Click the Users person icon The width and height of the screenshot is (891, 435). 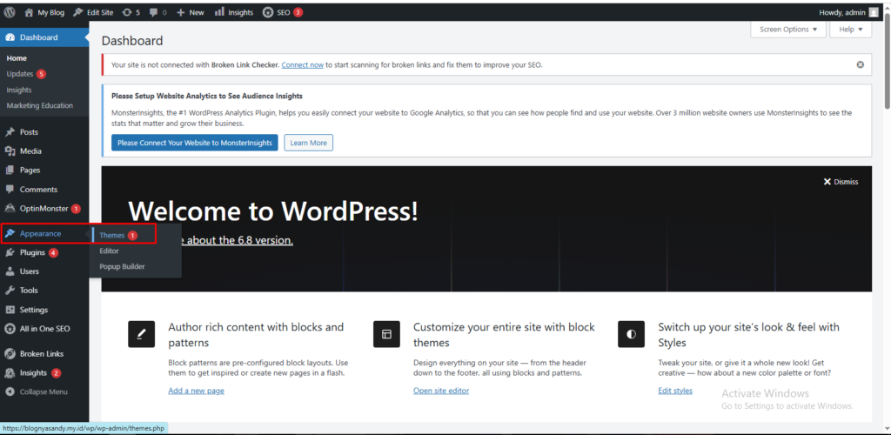tap(10, 271)
